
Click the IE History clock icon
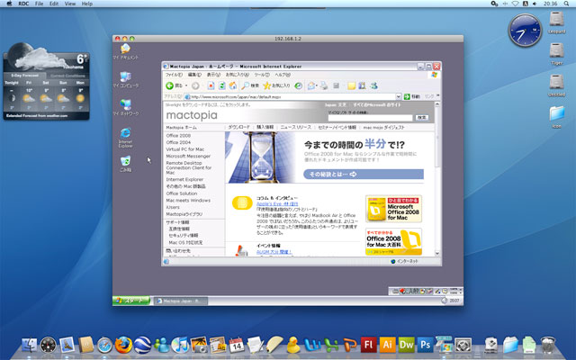coord(299,85)
